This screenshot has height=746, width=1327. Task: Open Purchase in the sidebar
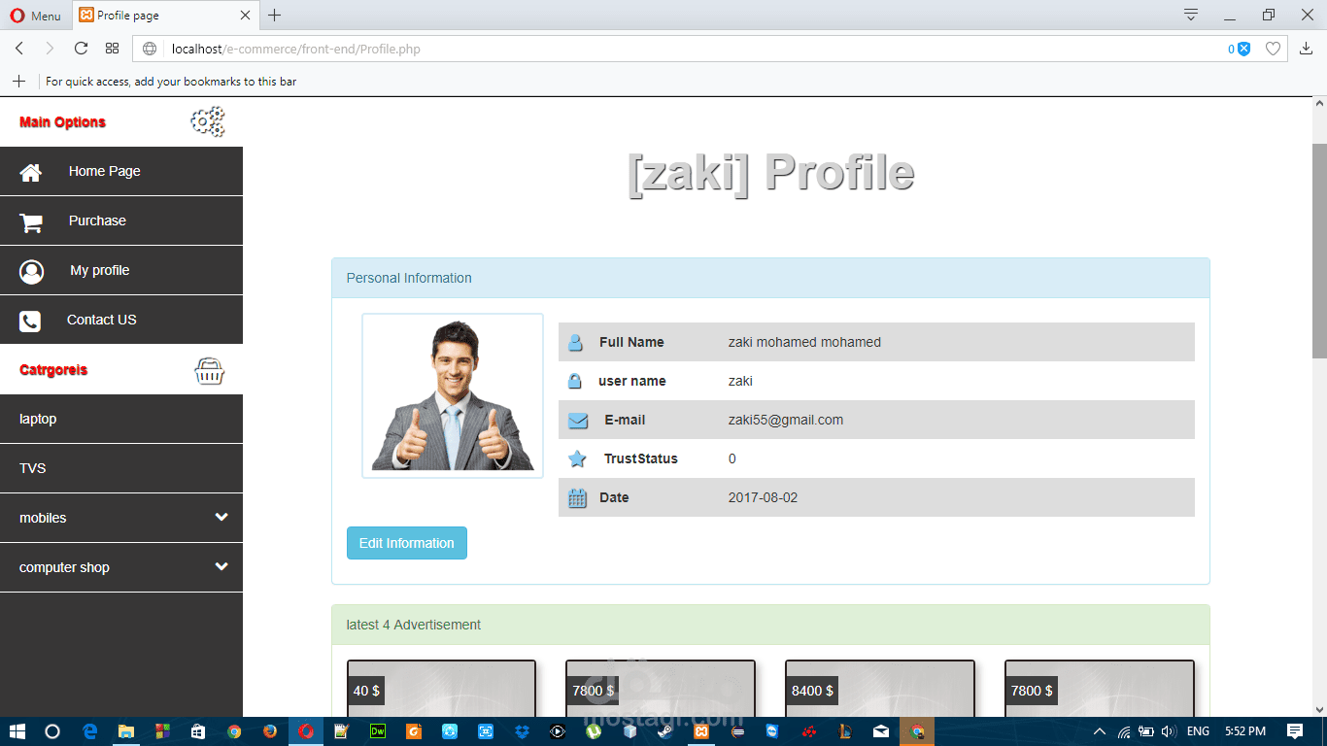coord(121,221)
